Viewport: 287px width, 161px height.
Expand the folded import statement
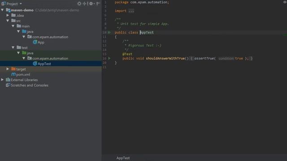tap(131, 11)
